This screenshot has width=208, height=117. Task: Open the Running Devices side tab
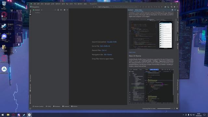coord(178,85)
